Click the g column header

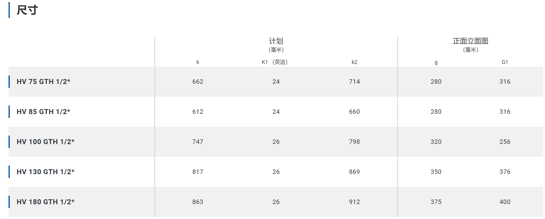pos(436,62)
